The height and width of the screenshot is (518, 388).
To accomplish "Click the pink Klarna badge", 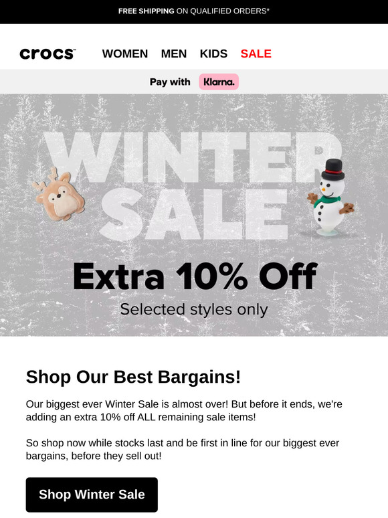I will pos(219,82).
